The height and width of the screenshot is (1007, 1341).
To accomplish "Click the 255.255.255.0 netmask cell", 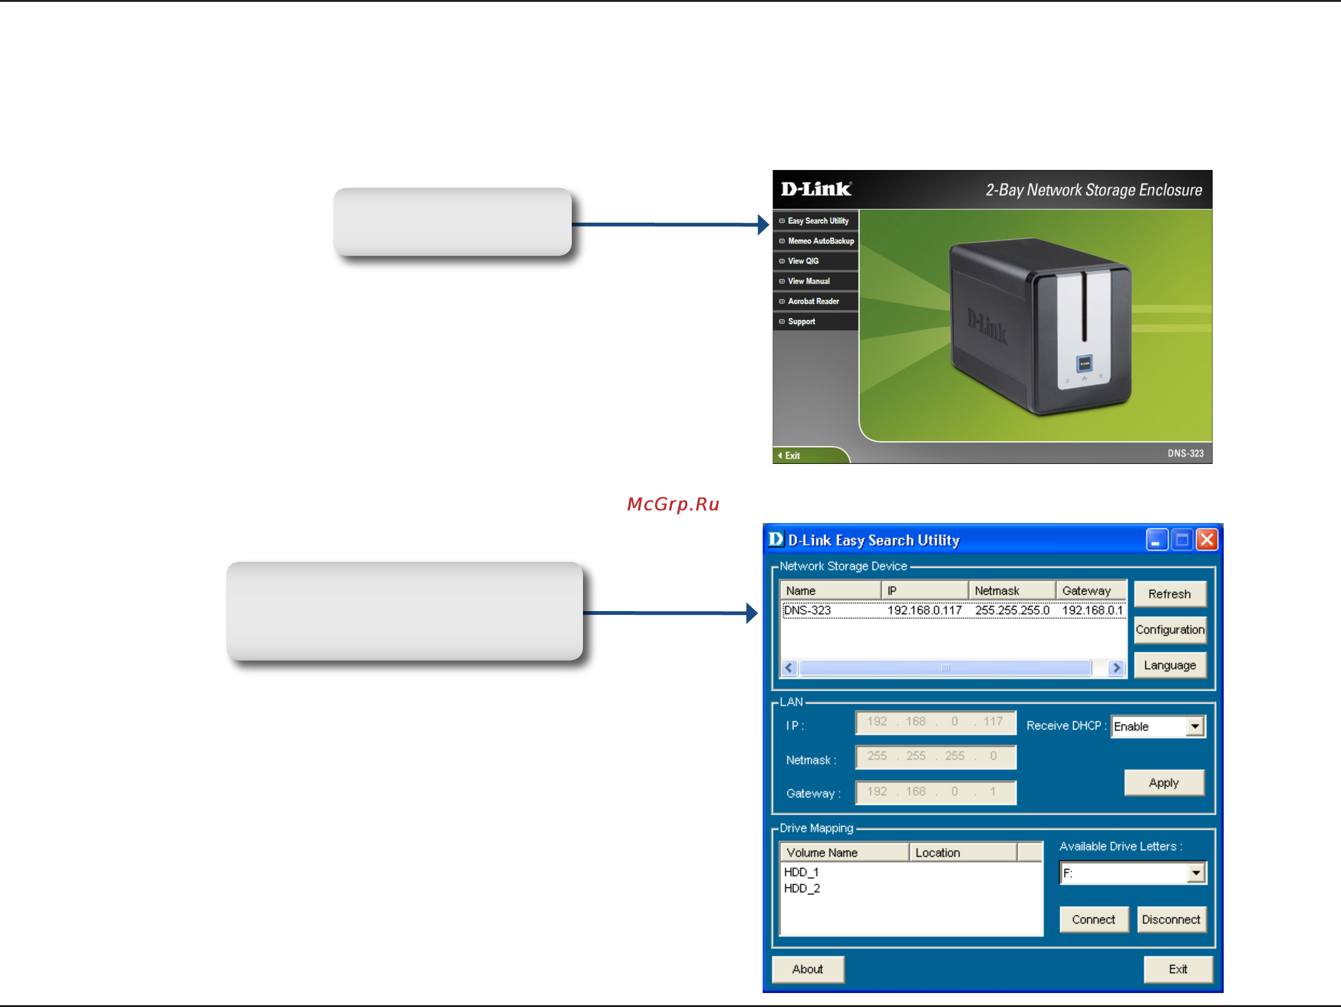I will pos(1012,610).
